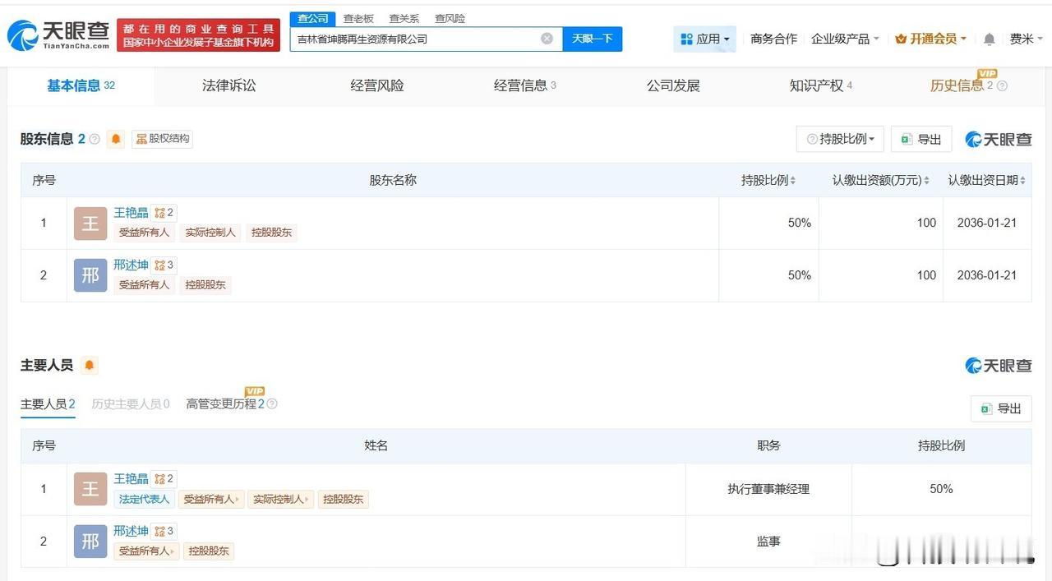
Task: Switch to 查老板 search tab
Action: click(358, 18)
